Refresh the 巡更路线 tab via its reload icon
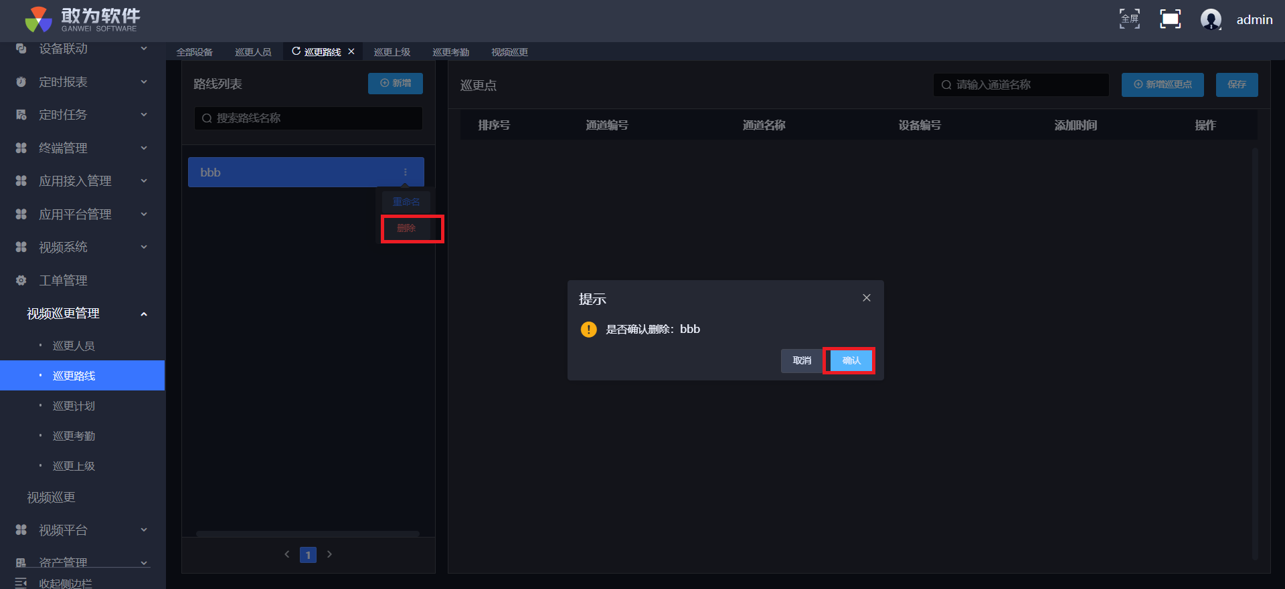 pos(296,51)
